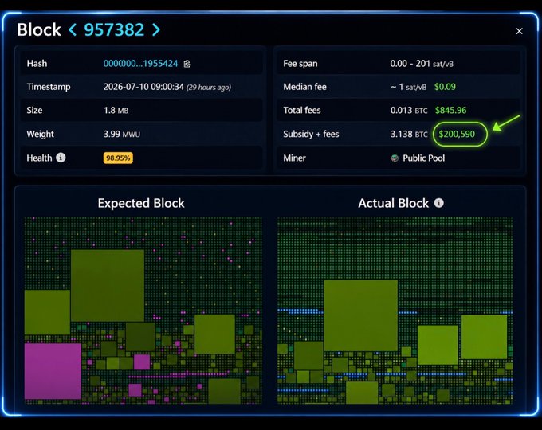Image resolution: width=542 pixels, height=430 pixels.
Task: Click the Fee span label
Action: [x=300, y=64]
